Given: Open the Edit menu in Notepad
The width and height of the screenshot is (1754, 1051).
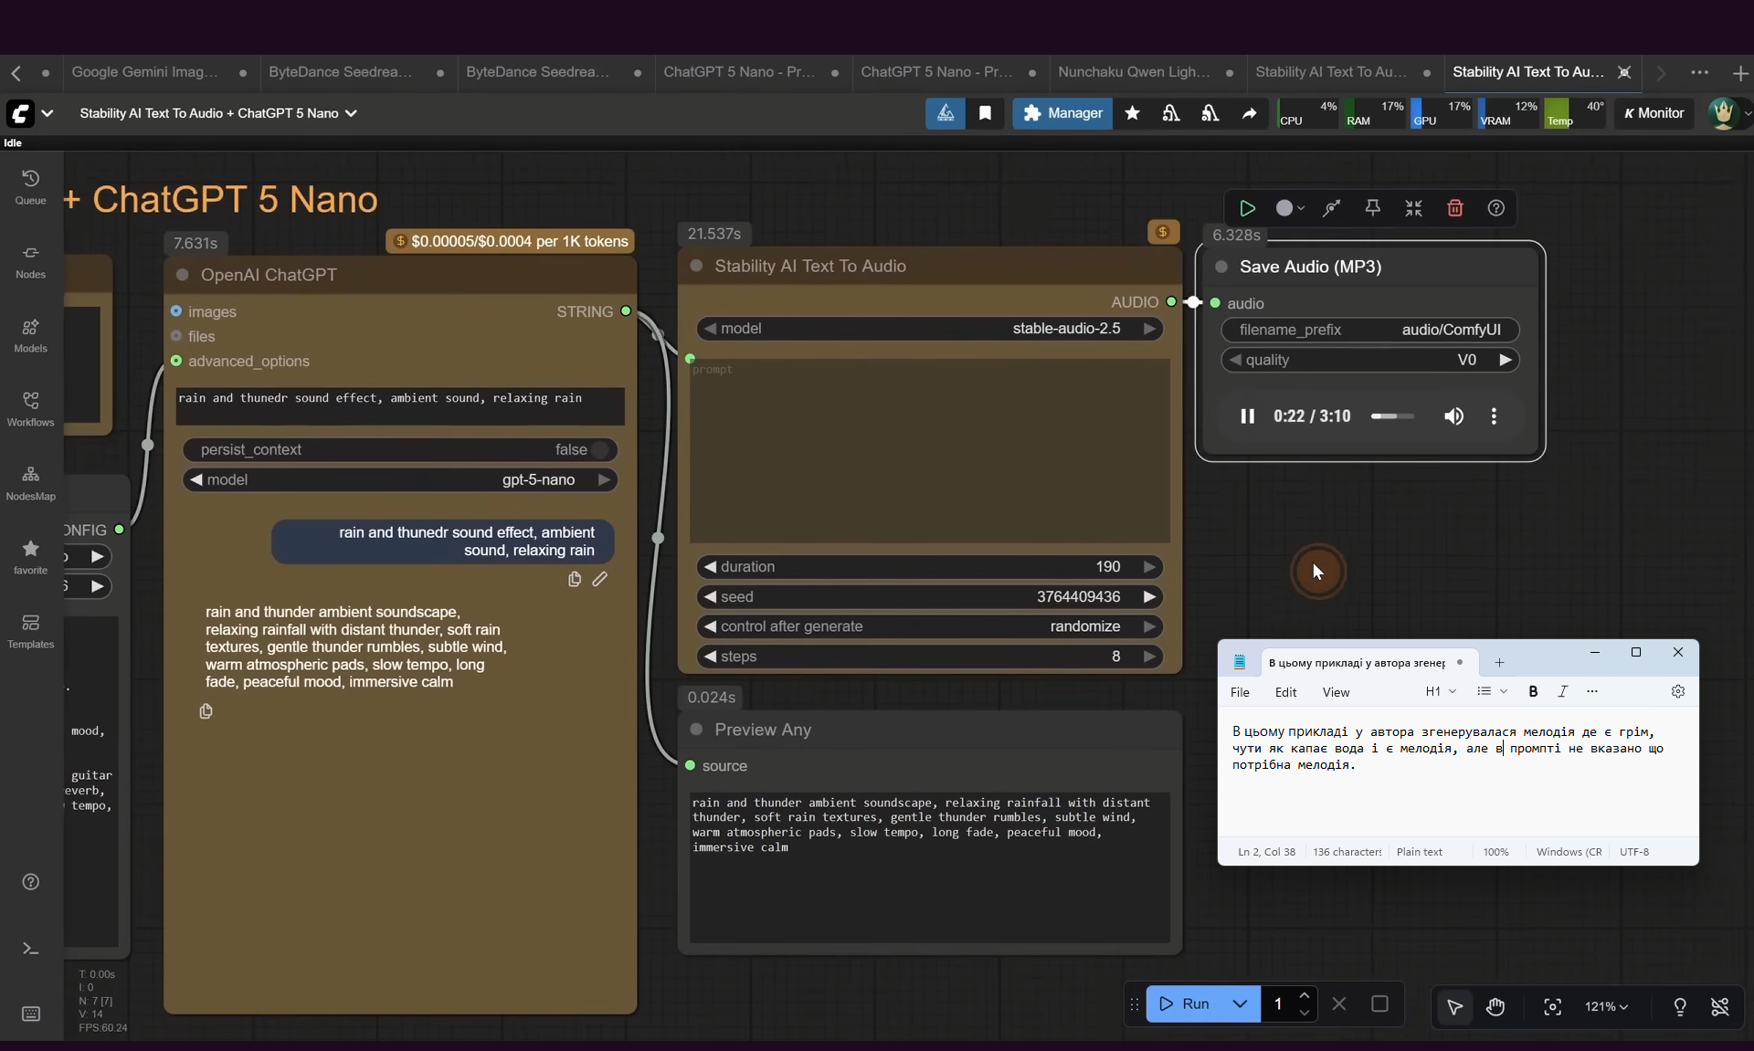Looking at the screenshot, I should pos(1285,692).
